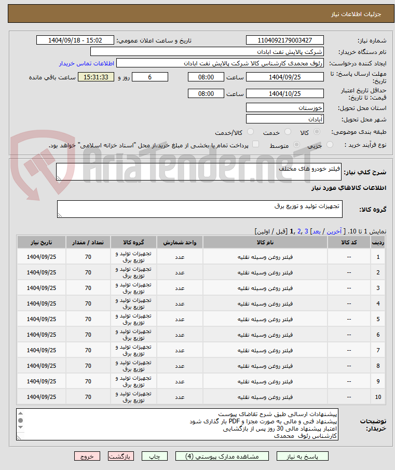
Task: Choose the متوسط purchase type radio
Action: click(x=296, y=145)
